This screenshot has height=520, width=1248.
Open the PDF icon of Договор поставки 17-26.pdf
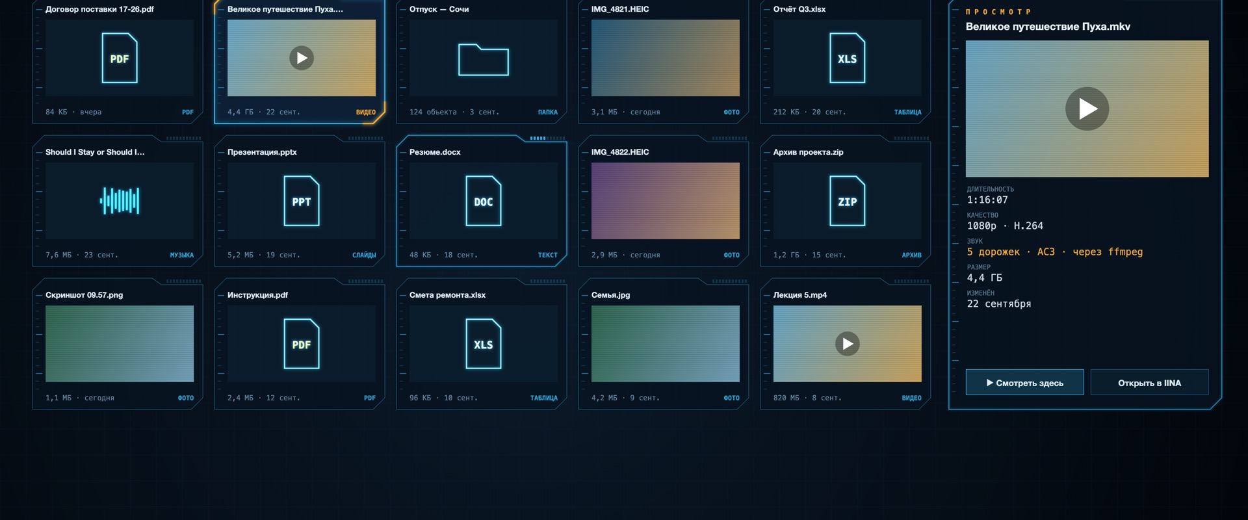click(120, 58)
